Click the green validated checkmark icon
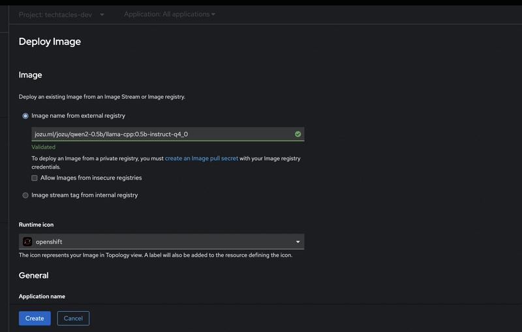The image size is (522, 332). [x=298, y=134]
